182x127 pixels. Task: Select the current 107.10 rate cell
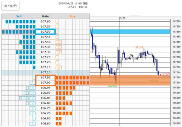click(x=45, y=72)
